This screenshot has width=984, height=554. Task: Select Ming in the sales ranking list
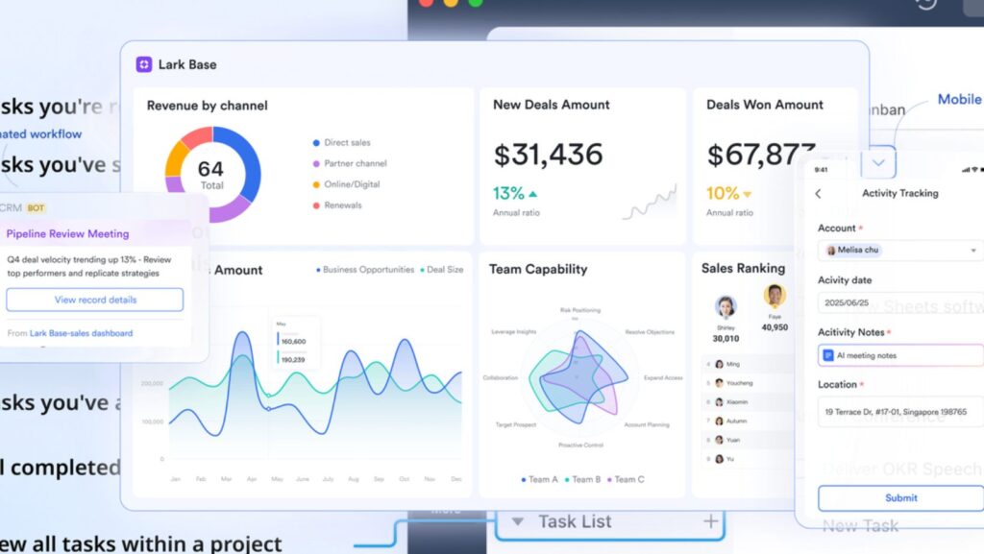pyautogui.click(x=733, y=364)
